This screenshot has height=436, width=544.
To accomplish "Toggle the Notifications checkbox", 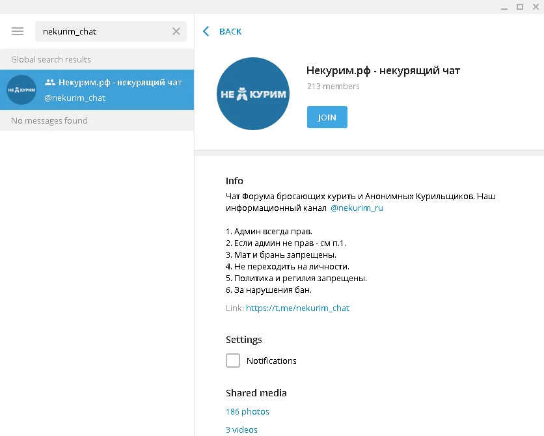I will coord(233,361).
